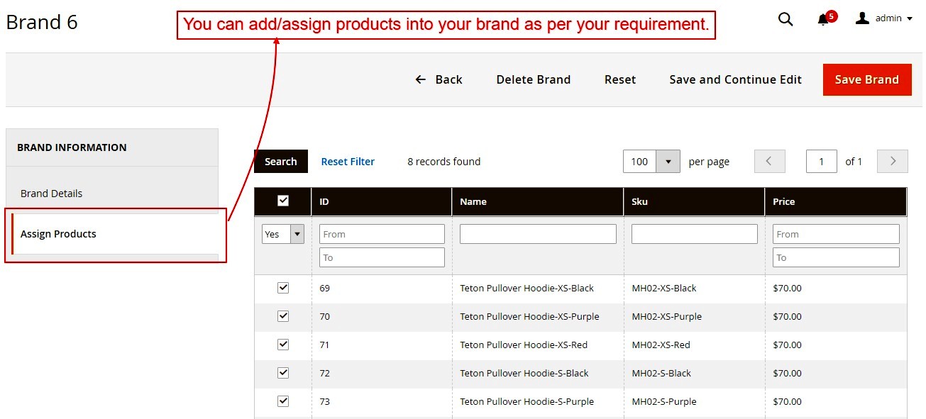The height and width of the screenshot is (419, 926).
Task: Open the per page count dropdown
Action: (x=668, y=162)
